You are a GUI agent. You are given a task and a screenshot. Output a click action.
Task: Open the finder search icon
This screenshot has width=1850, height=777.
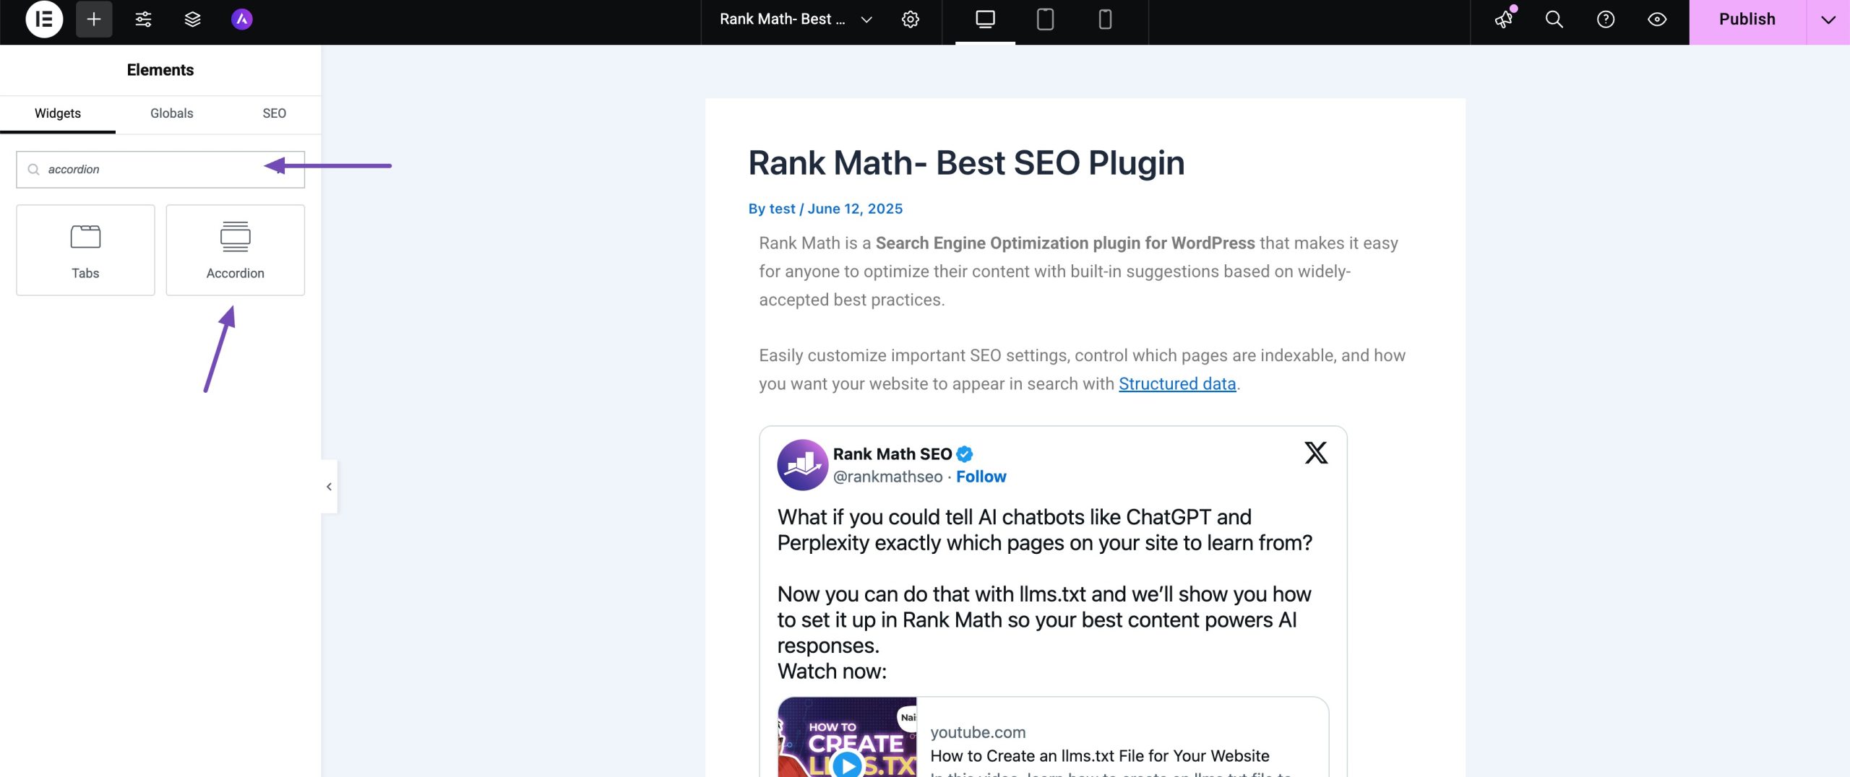point(1554,19)
